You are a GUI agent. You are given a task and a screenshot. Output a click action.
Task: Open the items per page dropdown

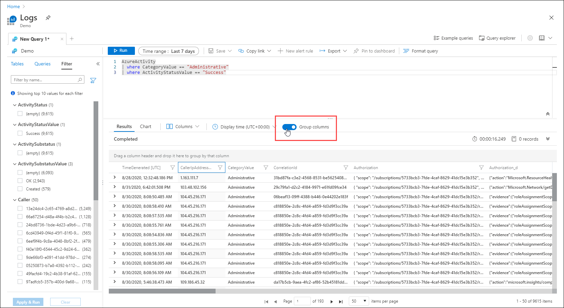click(x=359, y=301)
